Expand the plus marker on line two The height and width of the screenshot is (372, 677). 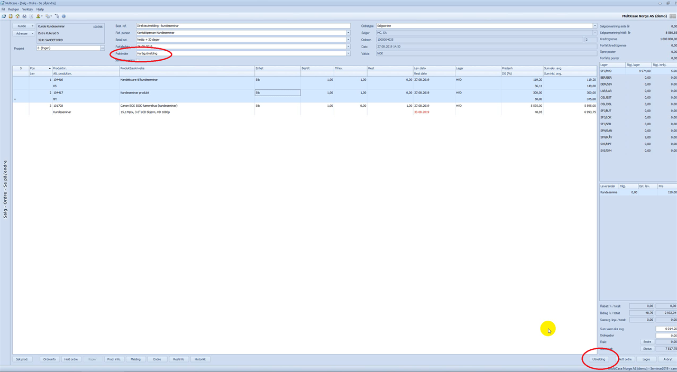point(15,99)
